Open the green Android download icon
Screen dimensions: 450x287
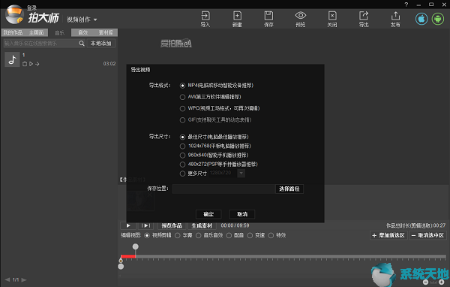point(438,19)
